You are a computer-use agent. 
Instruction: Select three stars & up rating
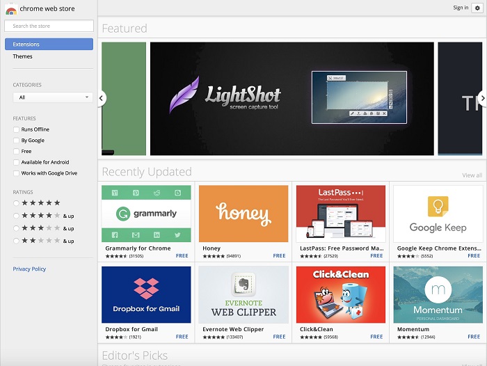(16, 228)
